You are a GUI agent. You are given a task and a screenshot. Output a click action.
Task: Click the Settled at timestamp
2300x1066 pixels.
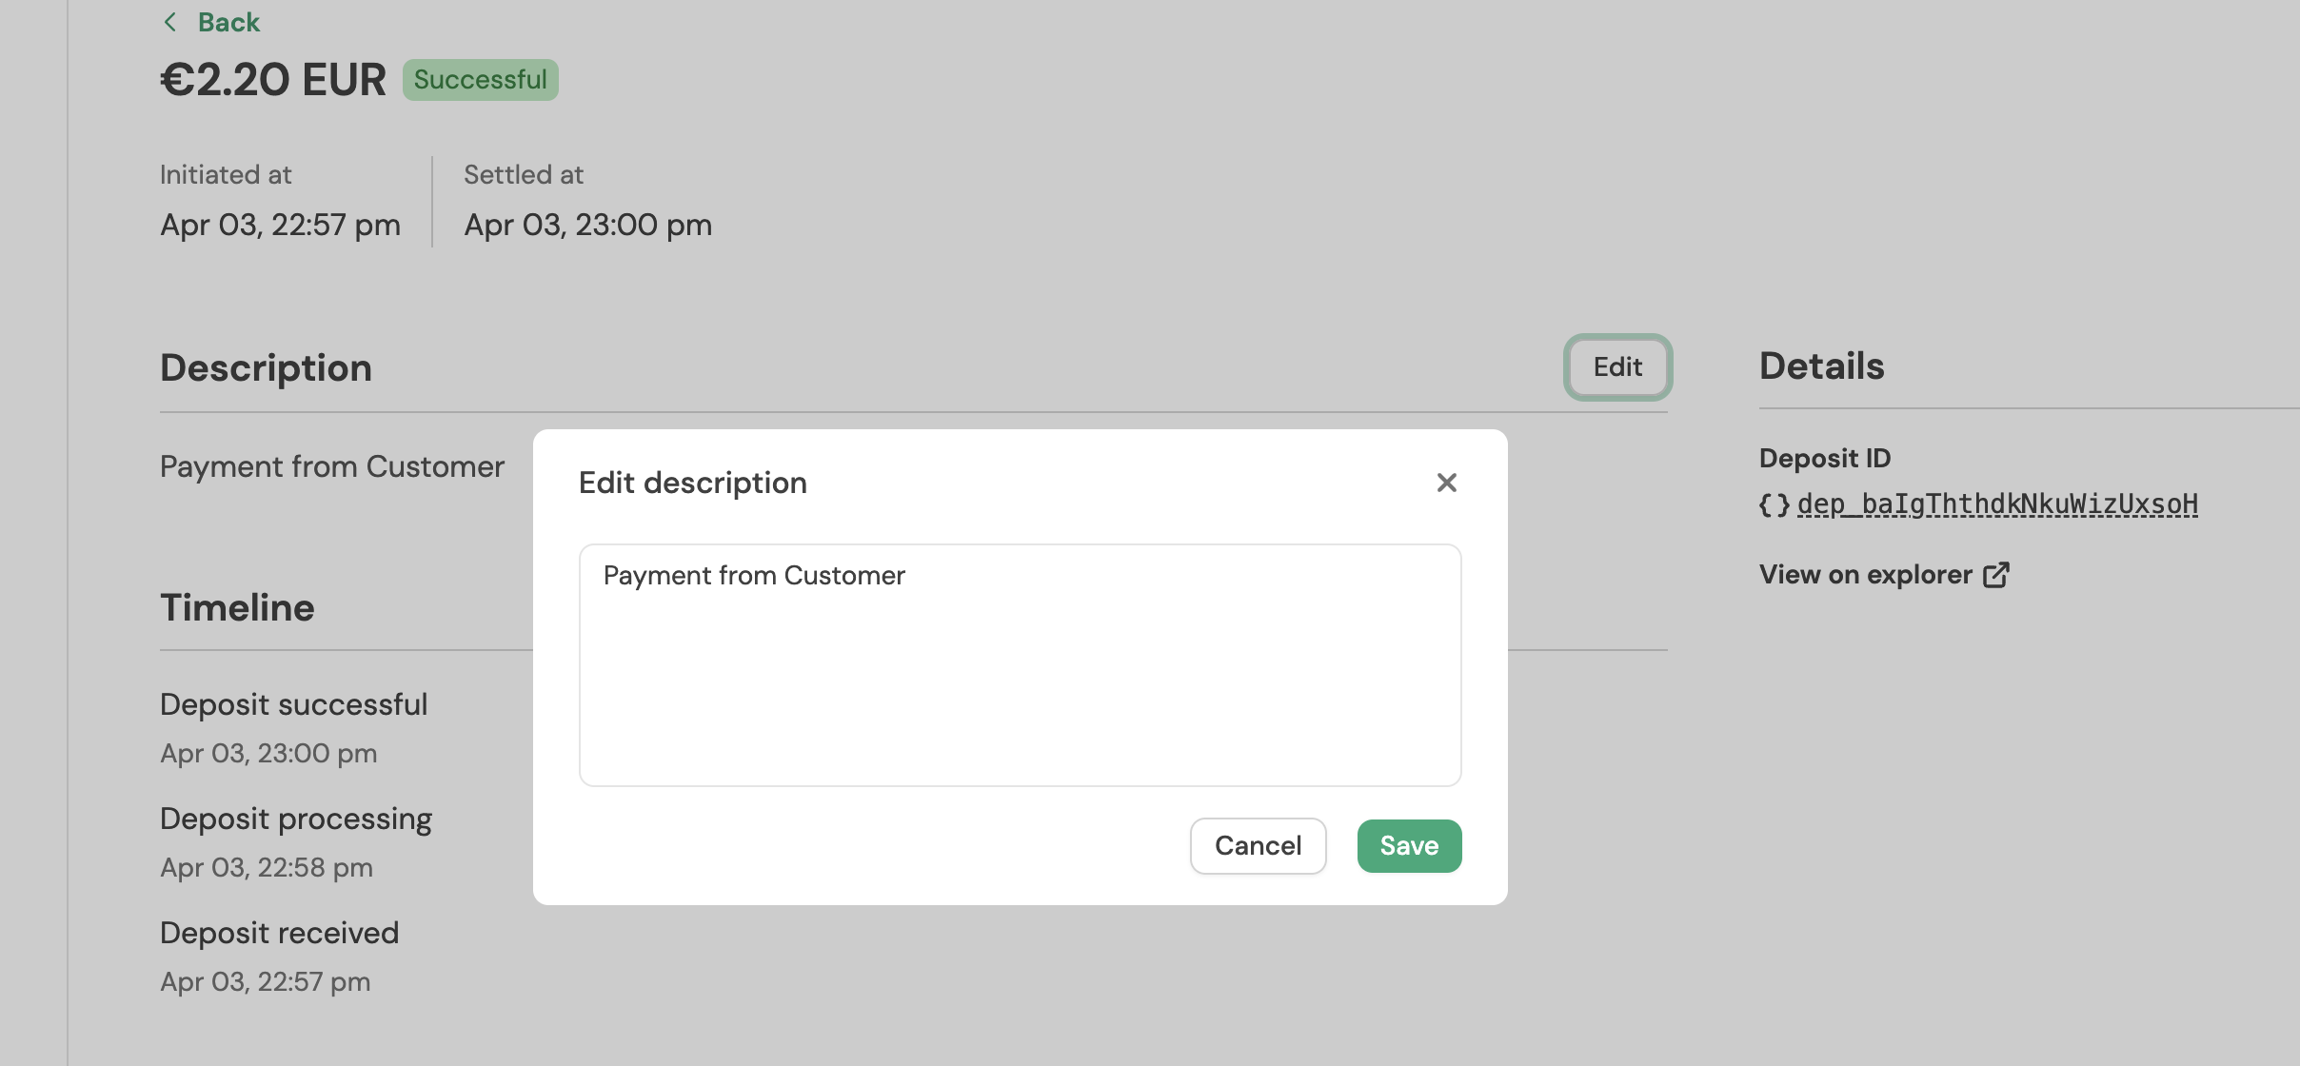click(x=587, y=225)
